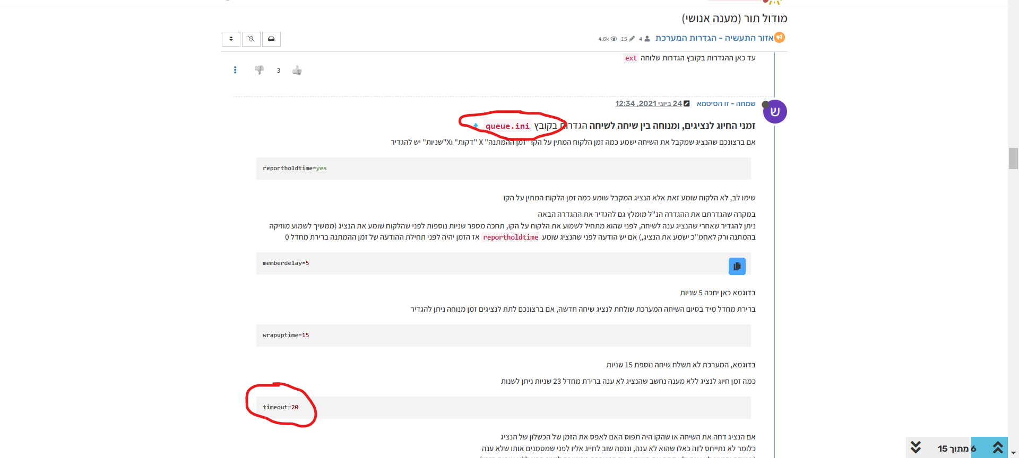Click the blue up-arrow next to queue.ini
This screenshot has height=458, width=1019.
click(476, 126)
